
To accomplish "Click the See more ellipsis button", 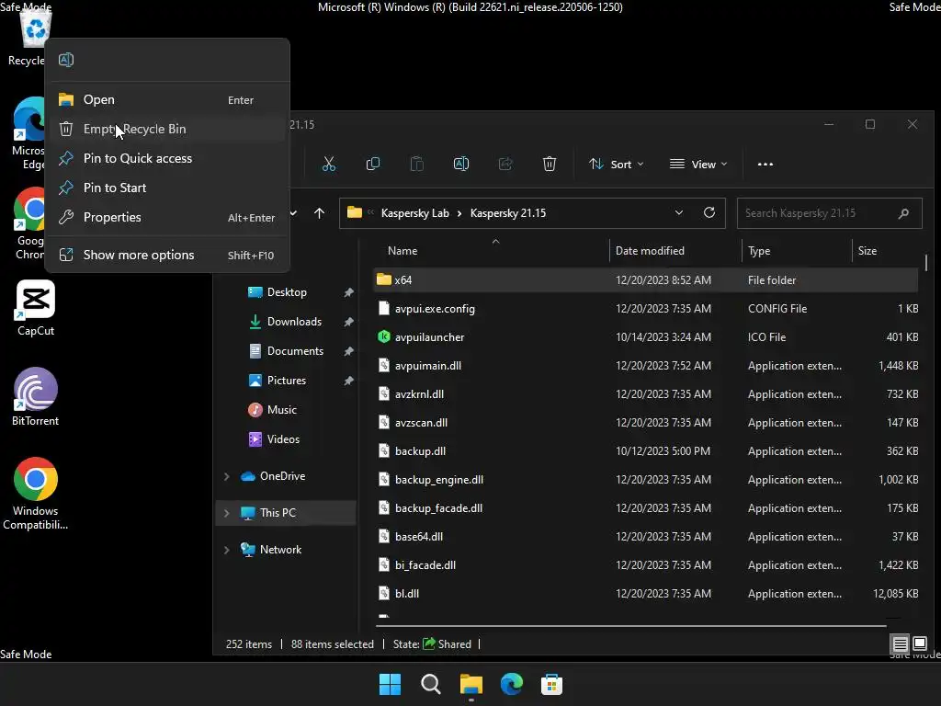I will [x=765, y=165].
